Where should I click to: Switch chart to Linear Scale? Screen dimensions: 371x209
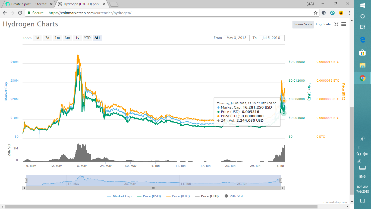tap(303, 24)
